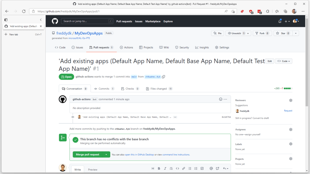Go to the repository Actions tab

click(x=126, y=48)
